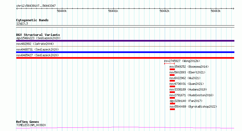Open nsv3338189 (Audano2019) label
Viewport: 242px width, 131px height.
(188, 89)
